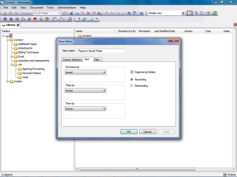Toggle the Organize by folders checkbox

(x=132, y=72)
